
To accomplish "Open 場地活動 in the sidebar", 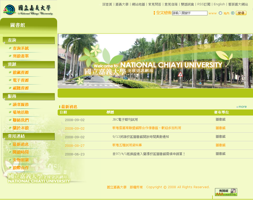I will (21, 112).
